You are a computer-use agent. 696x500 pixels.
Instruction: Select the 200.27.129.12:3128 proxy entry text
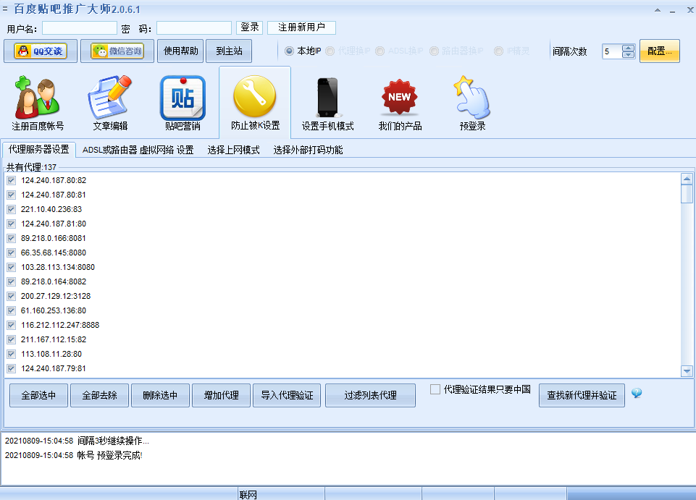pyautogui.click(x=56, y=296)
